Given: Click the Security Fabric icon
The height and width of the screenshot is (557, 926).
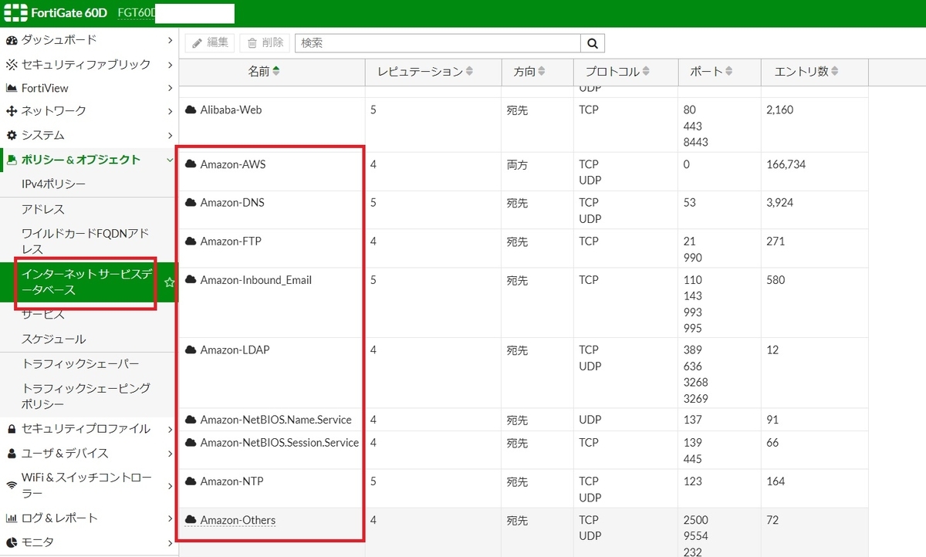Looking at the screenshot, I should 12,64.
